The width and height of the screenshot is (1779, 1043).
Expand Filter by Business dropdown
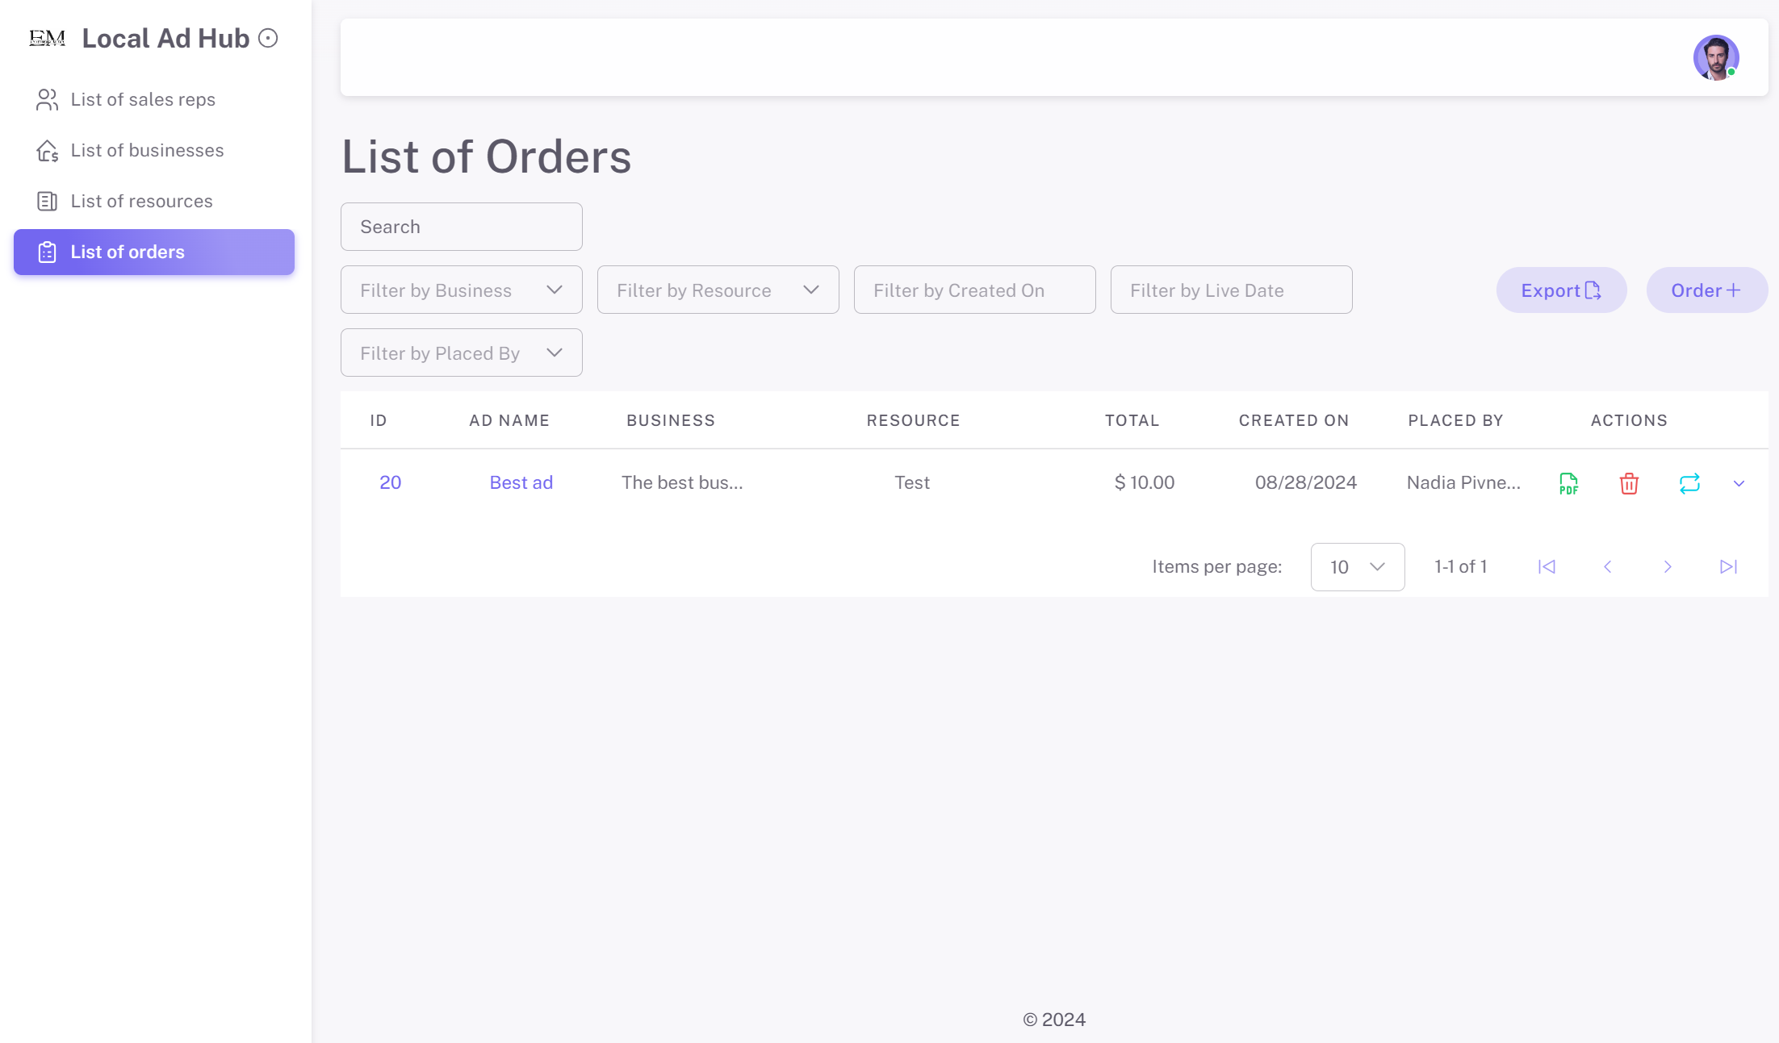tap(462, 290)
